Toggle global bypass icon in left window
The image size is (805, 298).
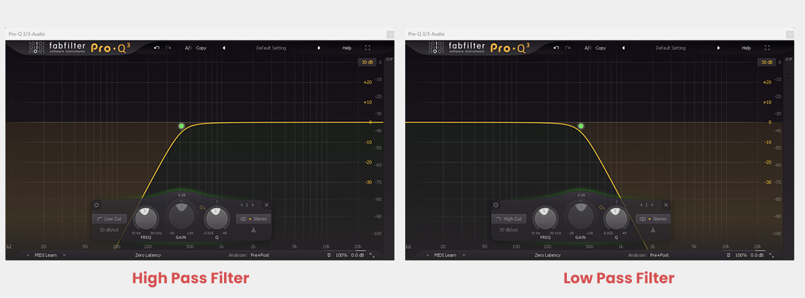point(329,255)
